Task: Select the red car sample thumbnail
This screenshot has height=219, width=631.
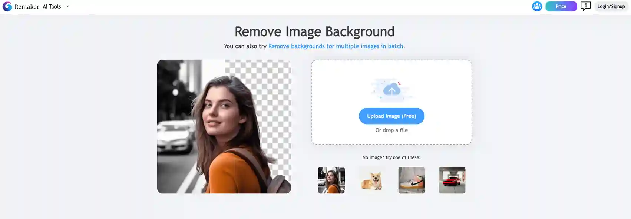Action: 452,180
